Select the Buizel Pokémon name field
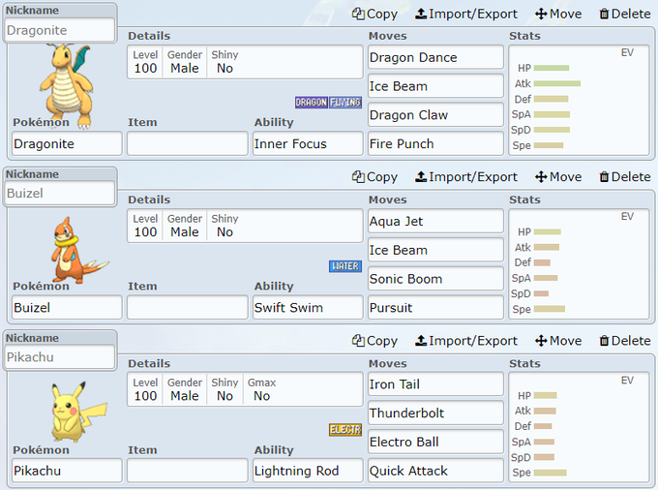 pyautogui.click(x=67, y=307)
